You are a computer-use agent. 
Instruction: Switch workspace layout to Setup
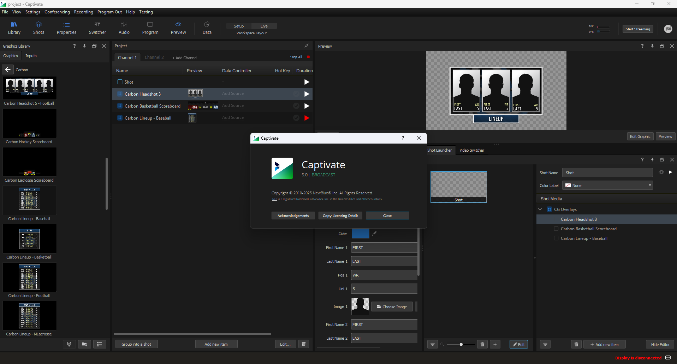239,26
